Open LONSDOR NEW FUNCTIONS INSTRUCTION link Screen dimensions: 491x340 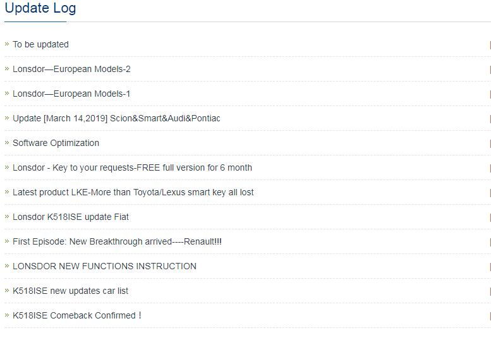click(104, 266)
